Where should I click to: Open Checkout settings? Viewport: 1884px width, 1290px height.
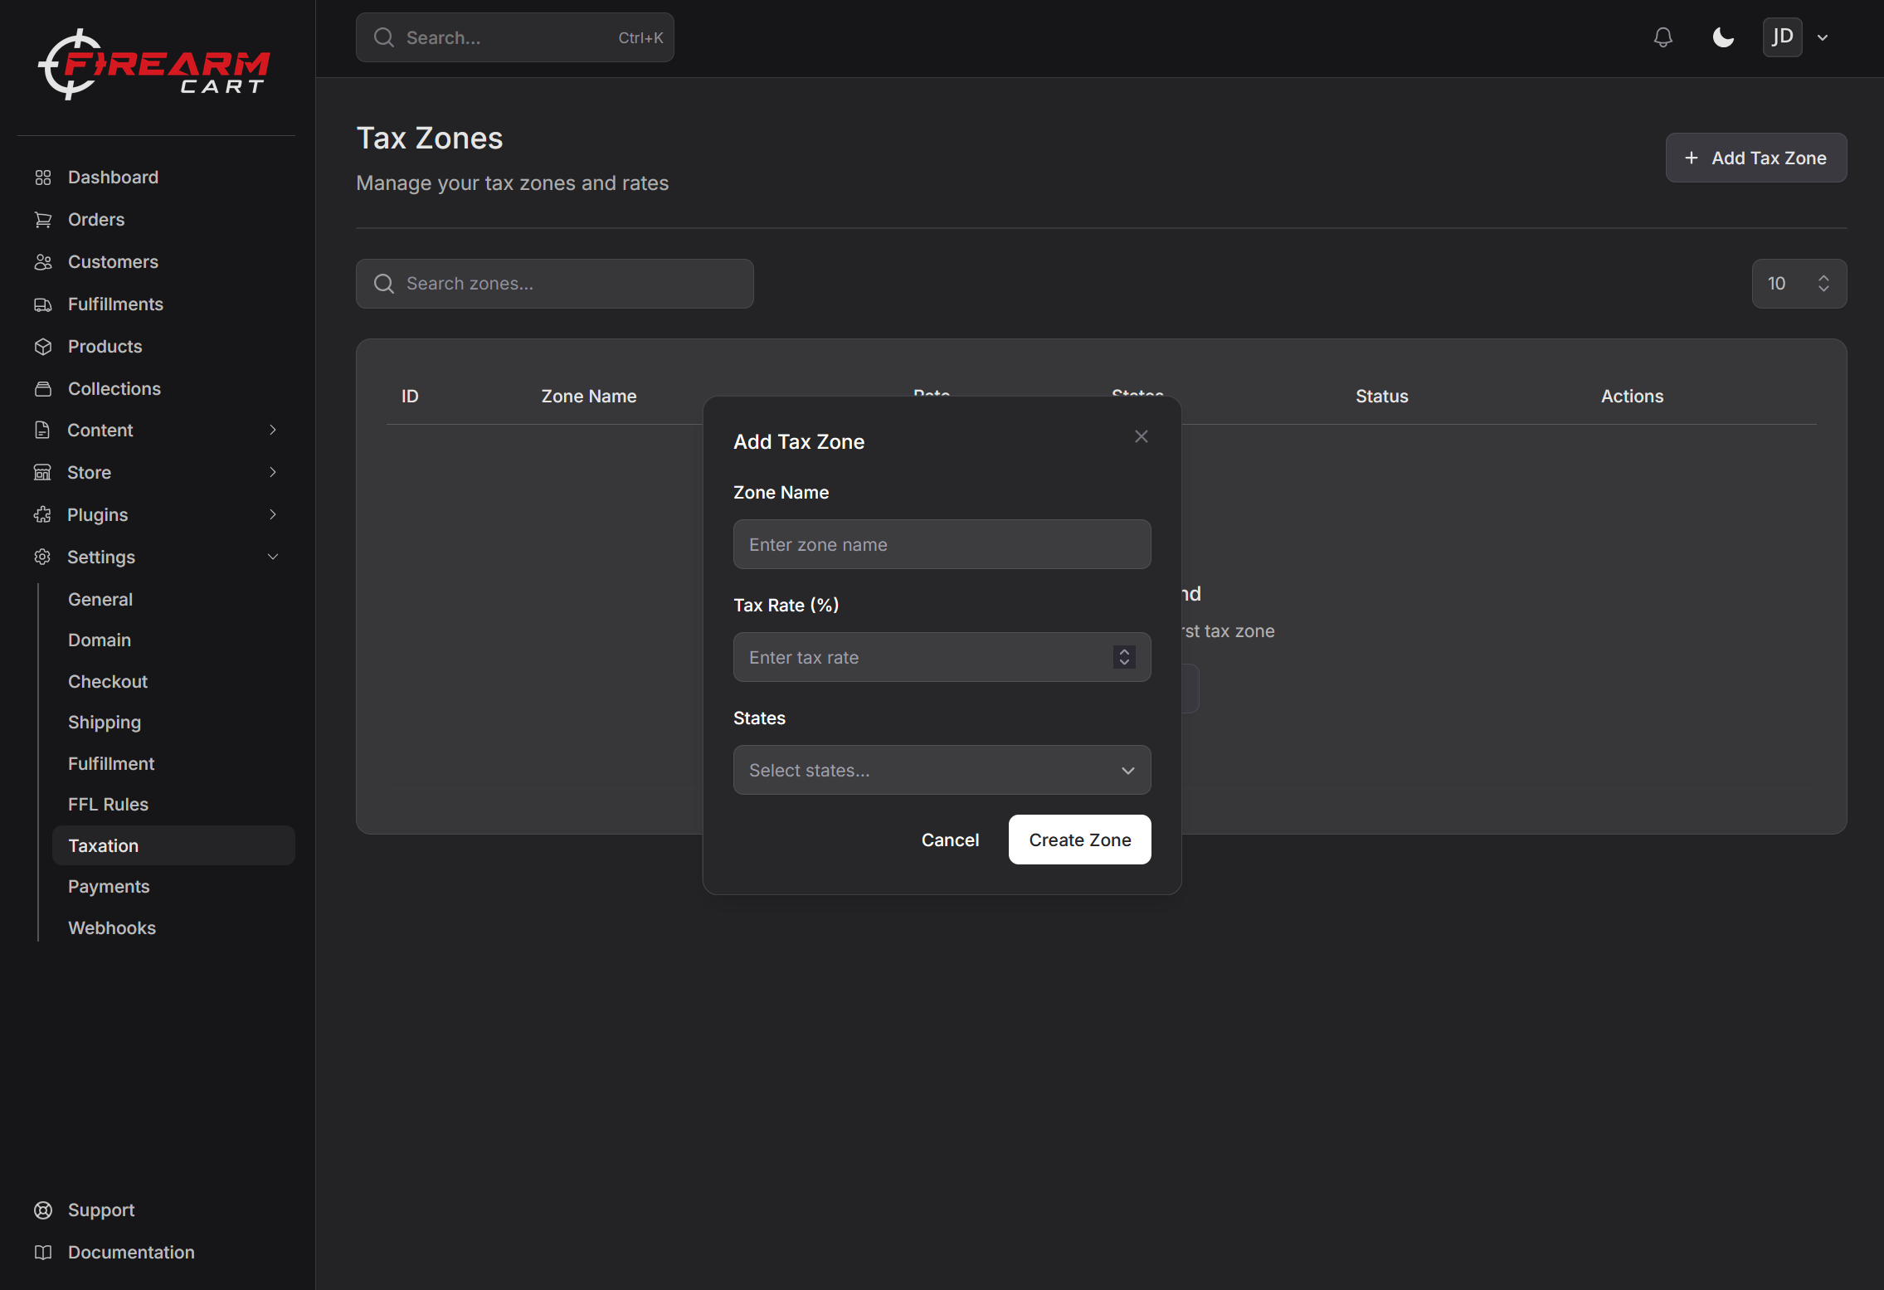[108, 681]
